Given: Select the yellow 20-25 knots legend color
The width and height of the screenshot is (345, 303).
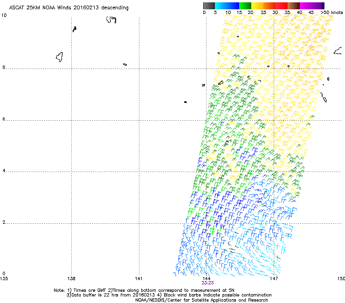Looking at the screenshot, I should coord(257,6).
